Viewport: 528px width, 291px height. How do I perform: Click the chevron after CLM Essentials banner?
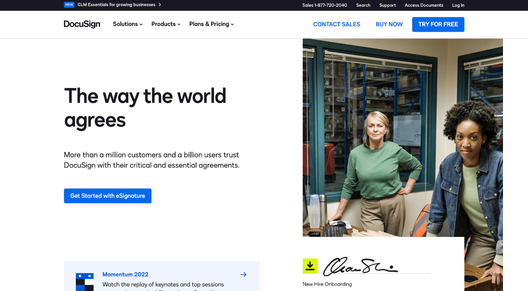(x=160, y=5)
